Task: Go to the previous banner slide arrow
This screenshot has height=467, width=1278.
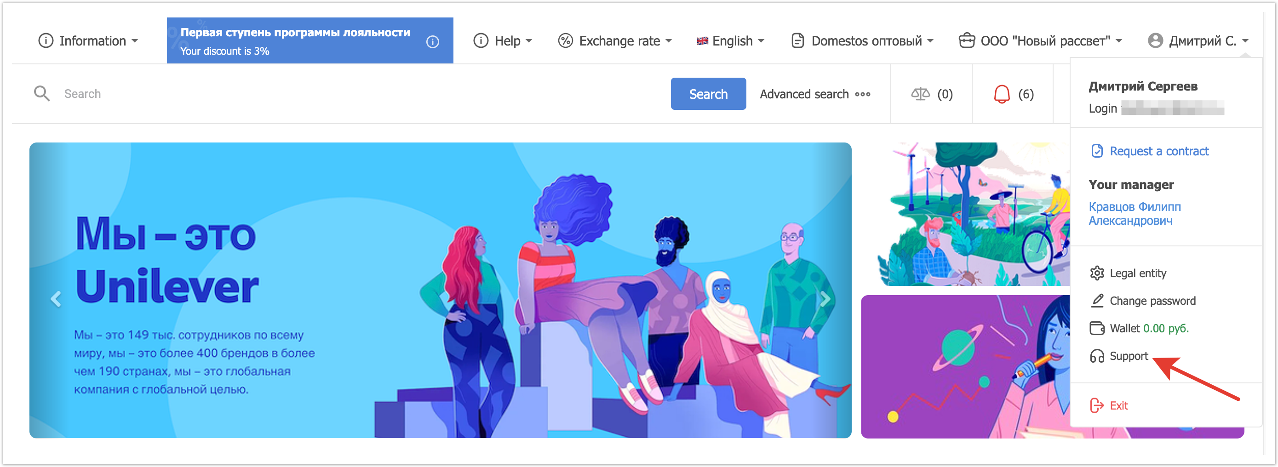Action: 56,299
